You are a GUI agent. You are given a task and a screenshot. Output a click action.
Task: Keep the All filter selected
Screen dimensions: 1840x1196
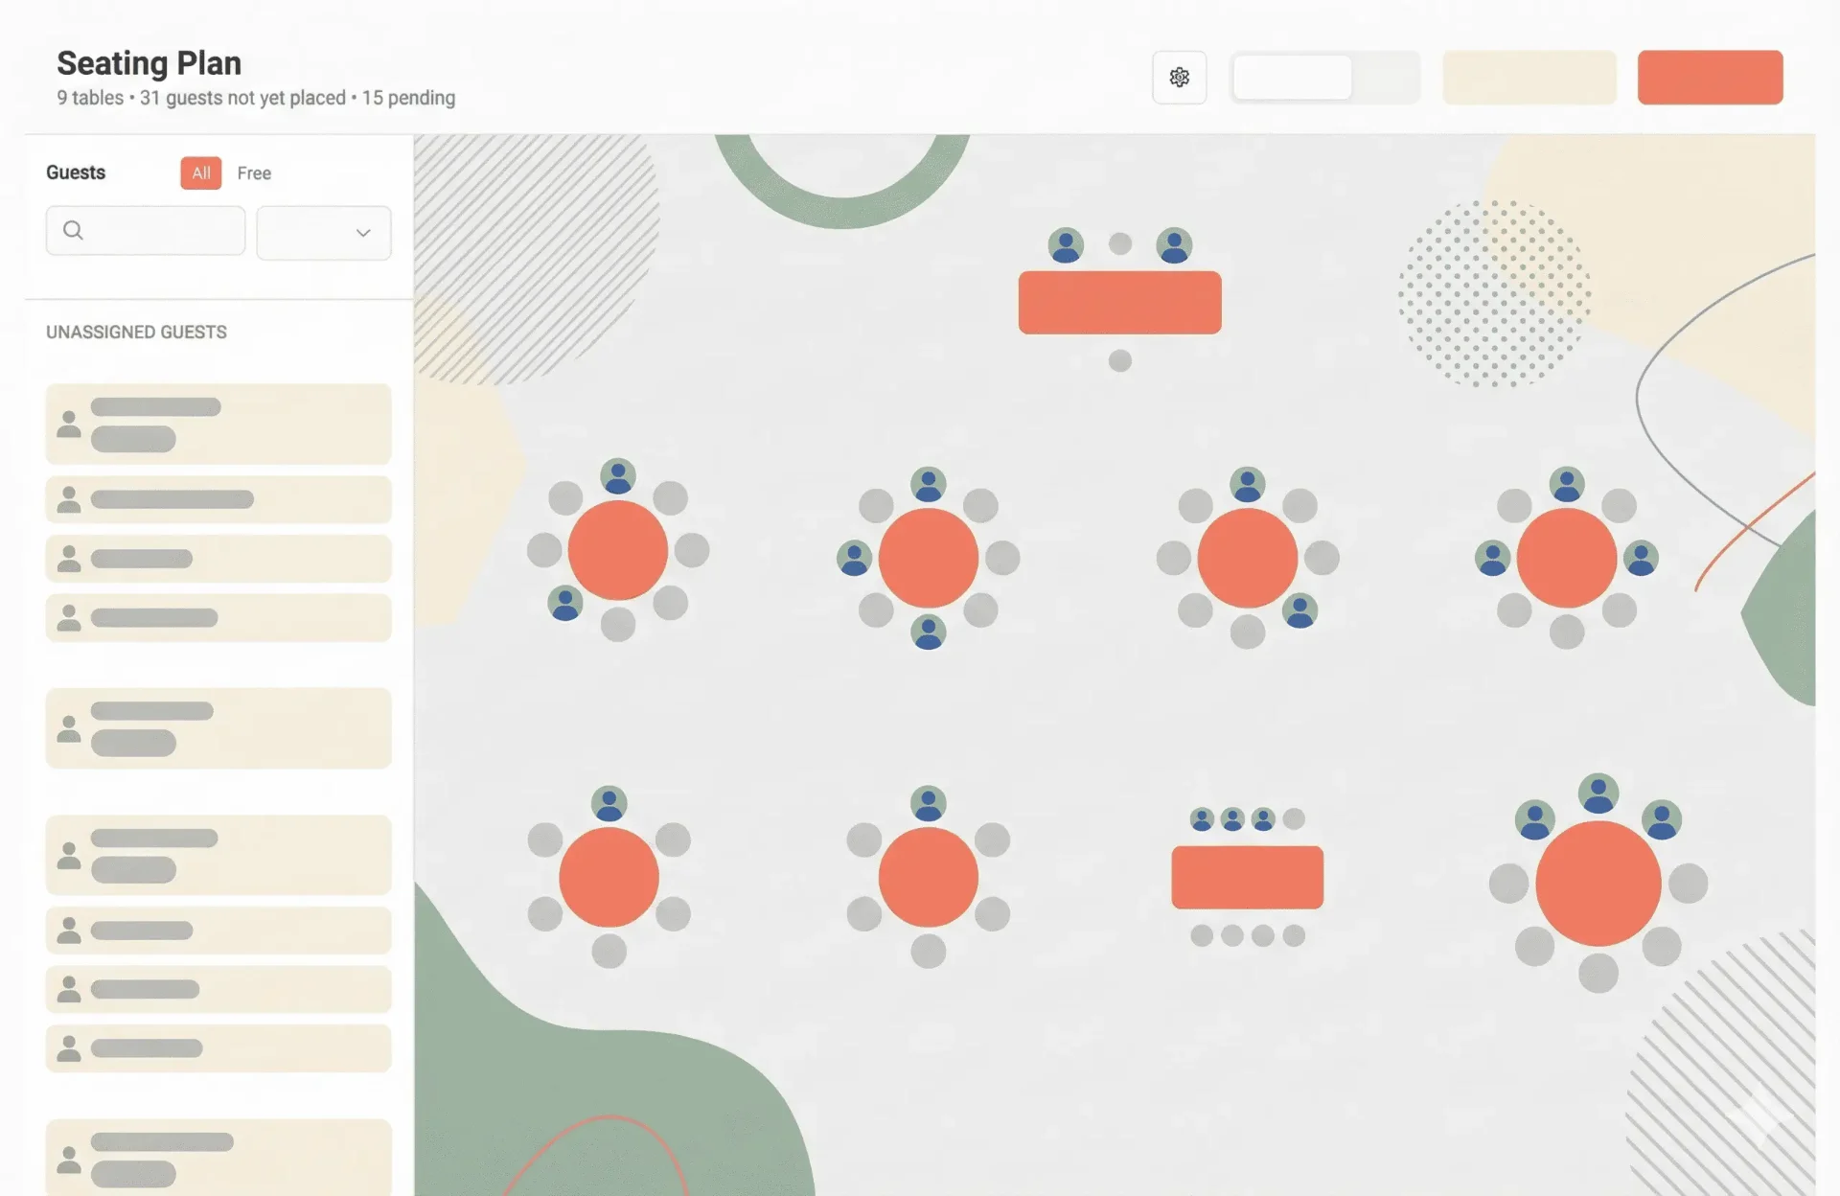(200, 173)
